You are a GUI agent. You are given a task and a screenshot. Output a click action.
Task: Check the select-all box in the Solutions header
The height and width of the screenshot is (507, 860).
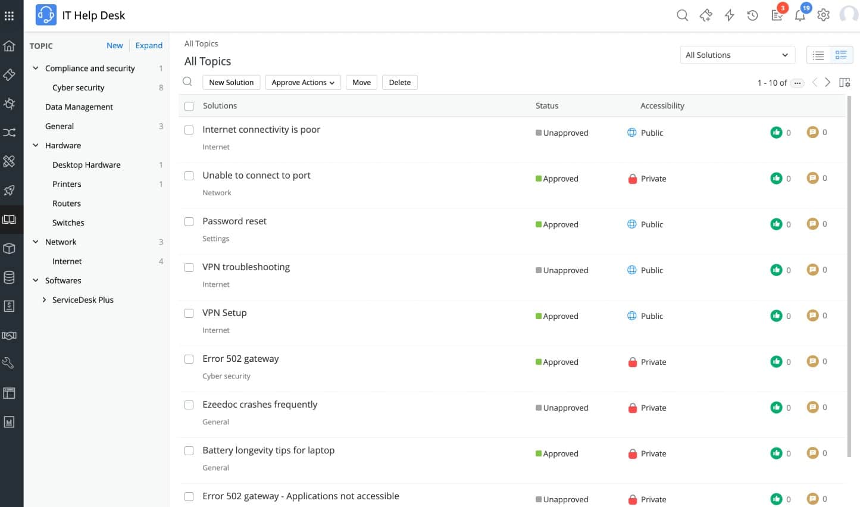pyautogui.click(x=189, y=106)
